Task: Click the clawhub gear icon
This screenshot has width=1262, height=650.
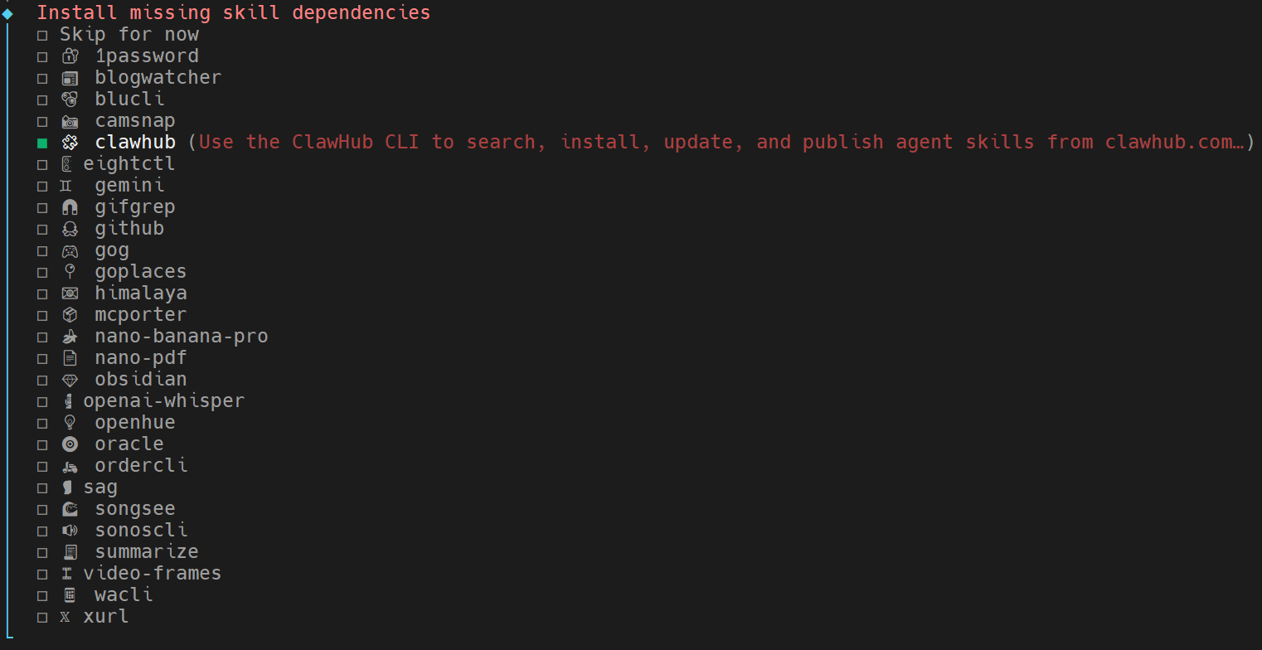Action: tap(70, 142)
